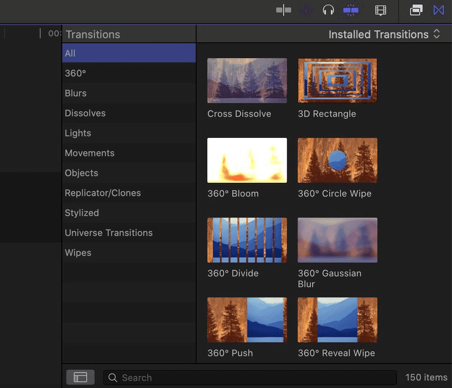Screen dimensions: 452x388
Task: Click the magnifying glass search icon
Action: (x=113, y=378)
